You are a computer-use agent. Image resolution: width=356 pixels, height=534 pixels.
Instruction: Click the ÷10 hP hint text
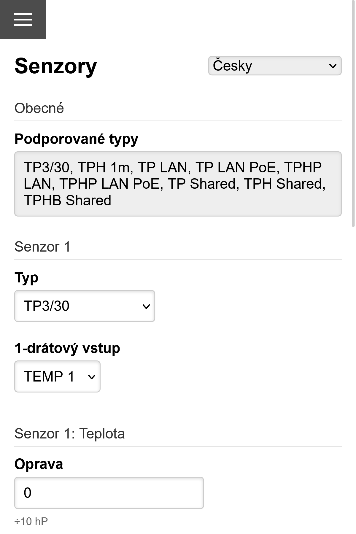(x=31, y=520)
